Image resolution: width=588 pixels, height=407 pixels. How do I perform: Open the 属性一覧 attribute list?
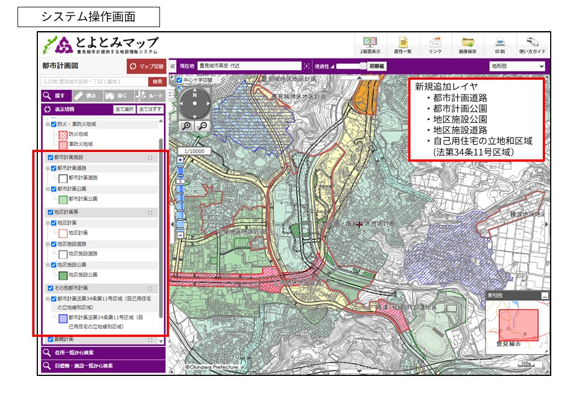[403, 45]
